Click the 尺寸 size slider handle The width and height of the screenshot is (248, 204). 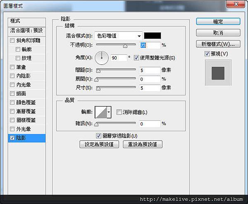pyautogui.click(x=98, y=88)
